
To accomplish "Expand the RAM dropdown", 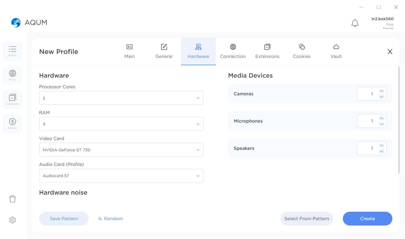I will [x=121, y=124].
